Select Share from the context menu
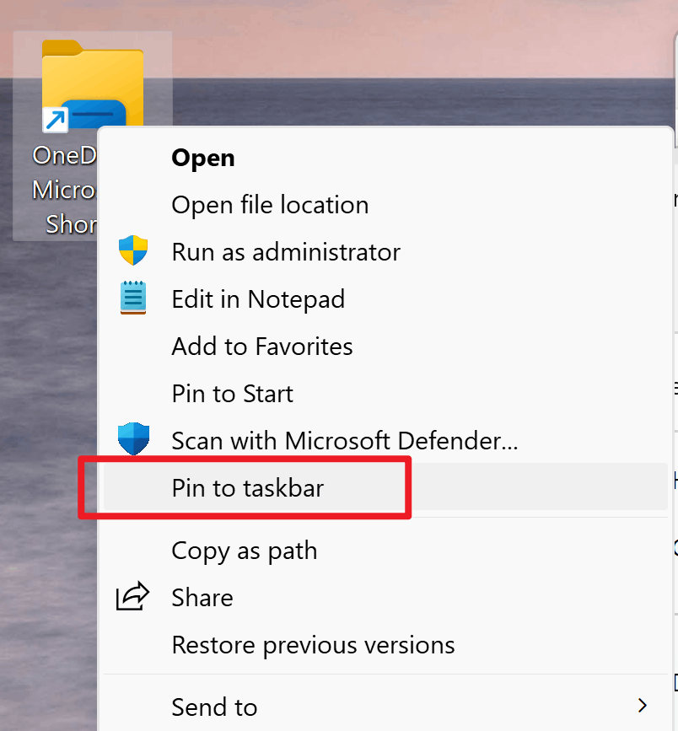 click(x=385, y=597)
